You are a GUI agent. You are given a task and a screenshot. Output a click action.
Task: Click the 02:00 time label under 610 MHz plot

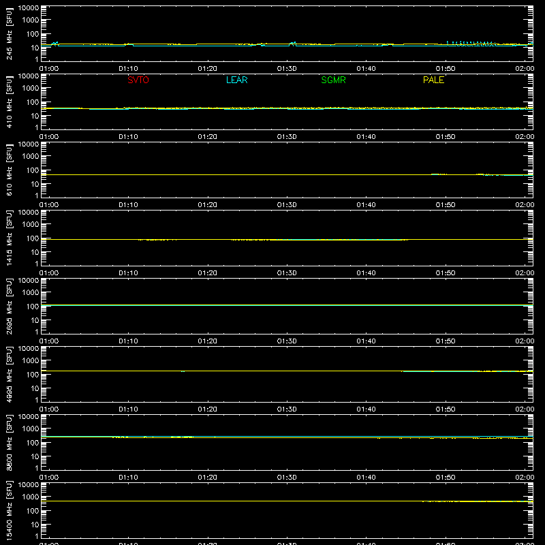tap(525, 205)
